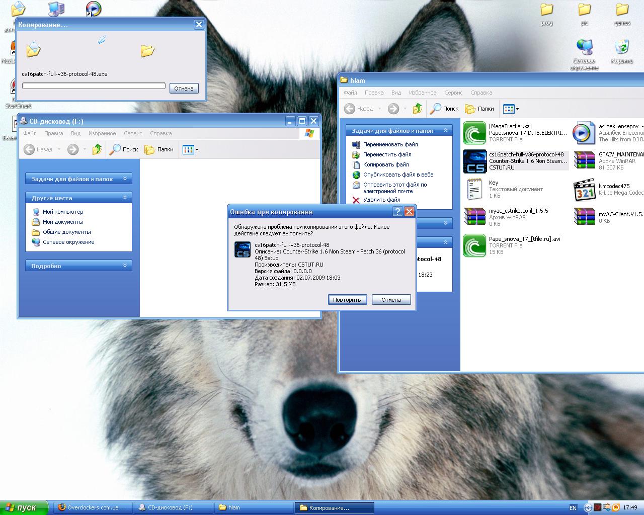This screenshot has width=644, height=515.
Task: Open Правка menu in CD-дисковод window
Action: pos(53,133)
